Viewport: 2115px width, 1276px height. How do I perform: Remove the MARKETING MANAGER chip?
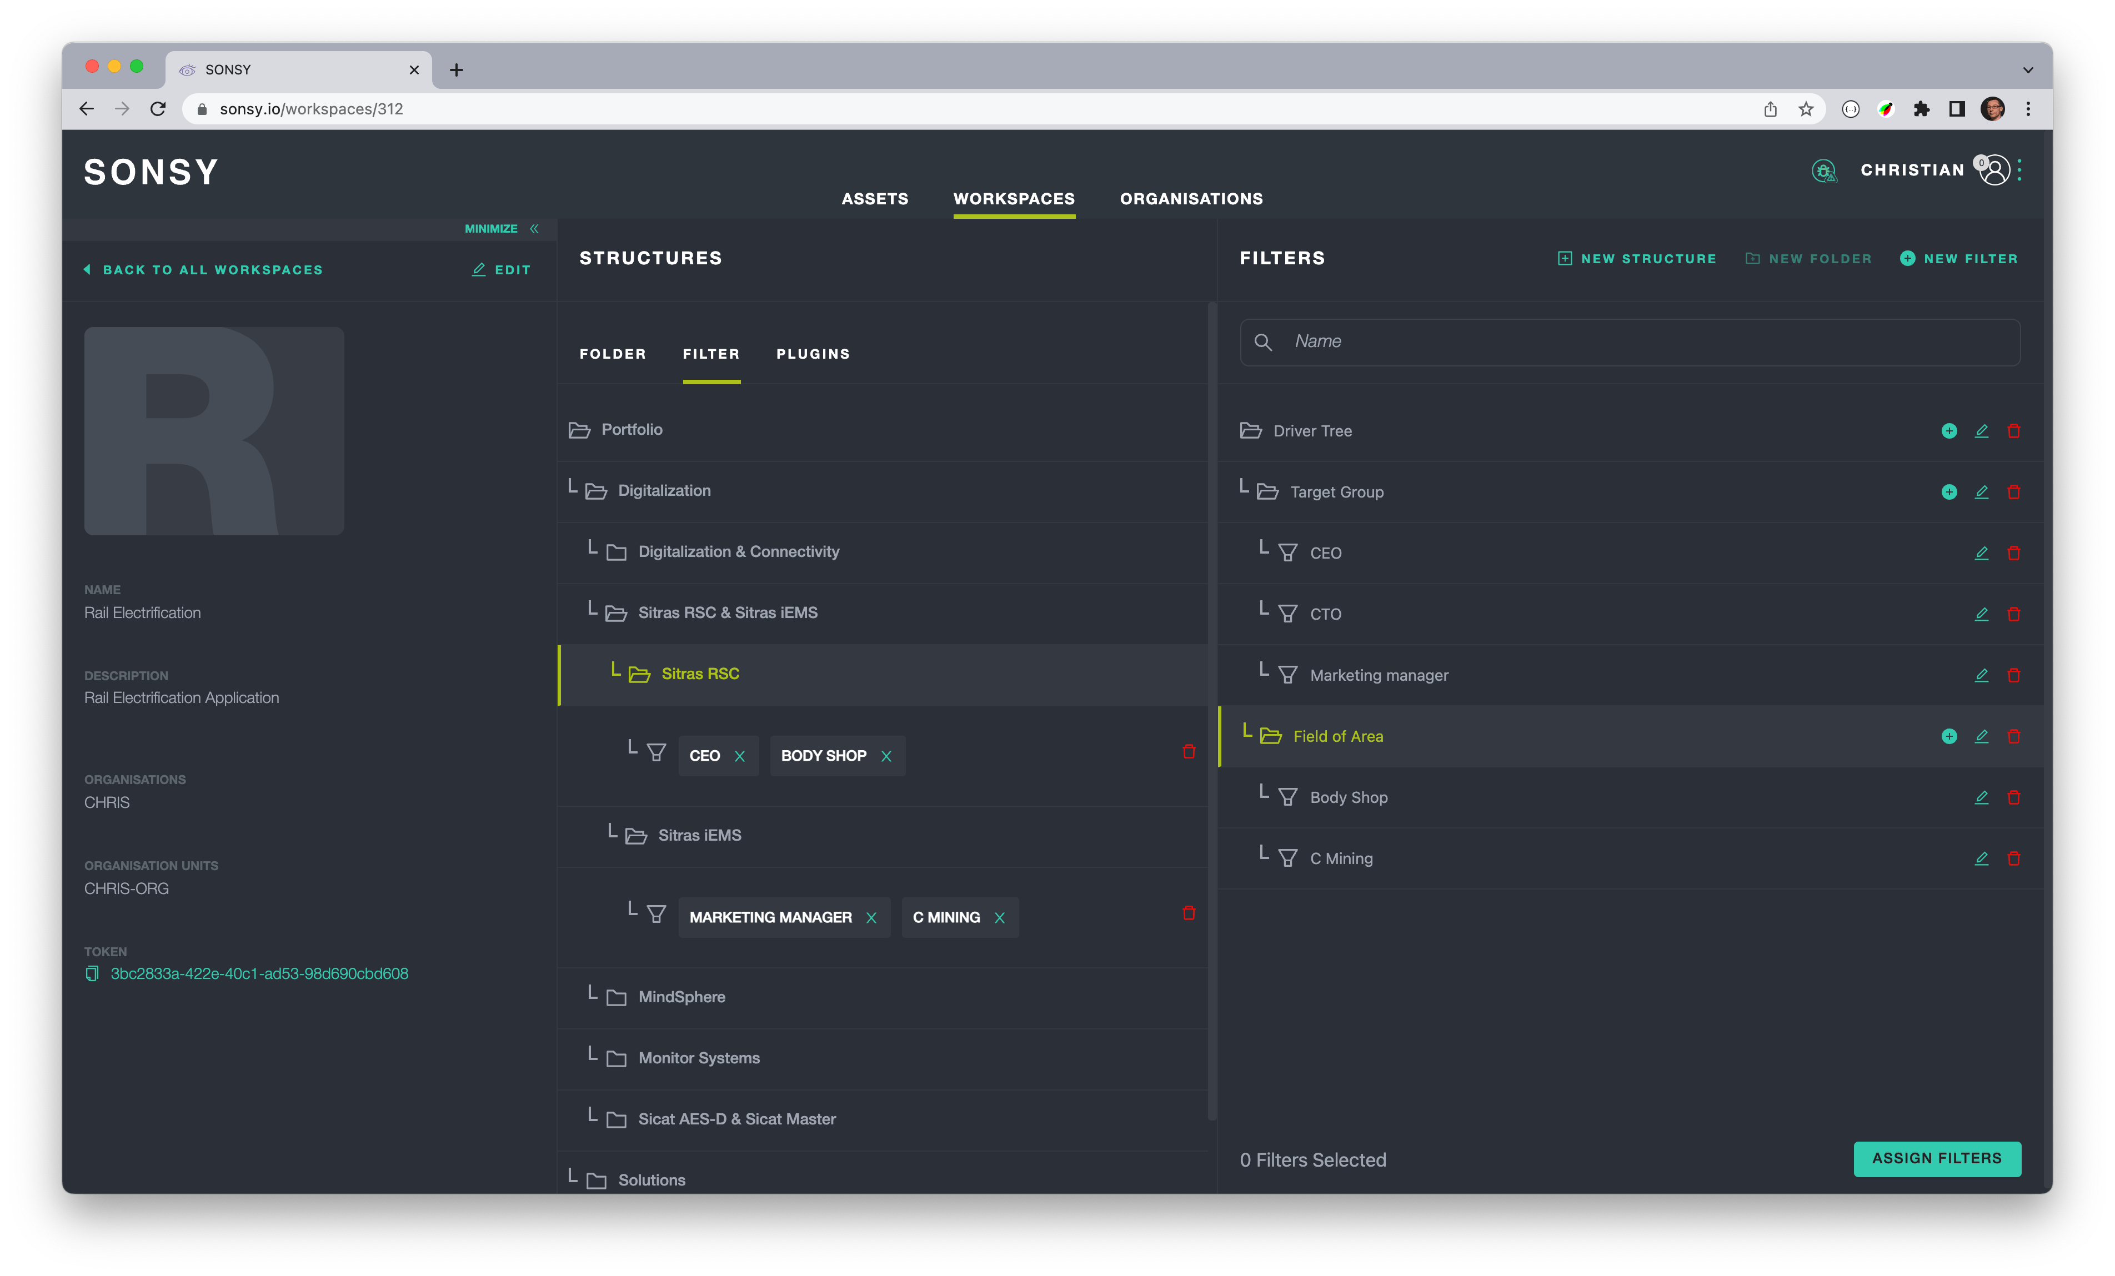[871, 918]
